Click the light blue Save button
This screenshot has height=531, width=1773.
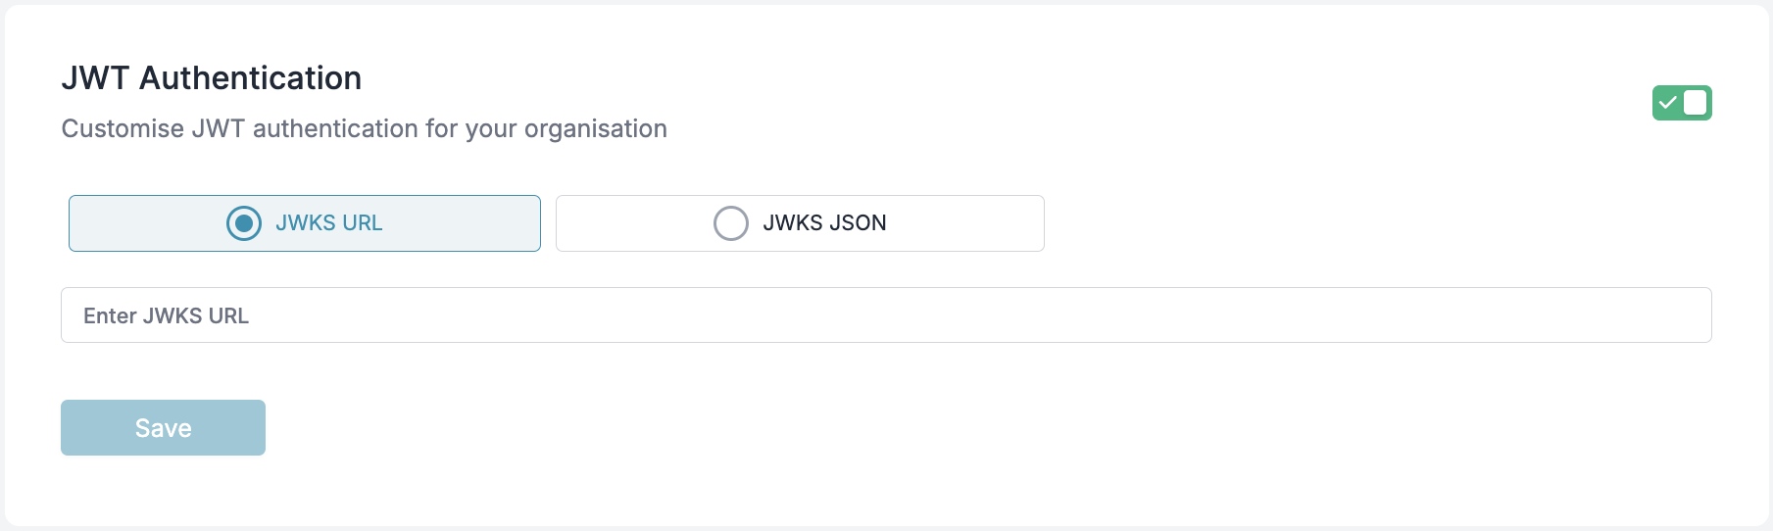tap(163, 428)
